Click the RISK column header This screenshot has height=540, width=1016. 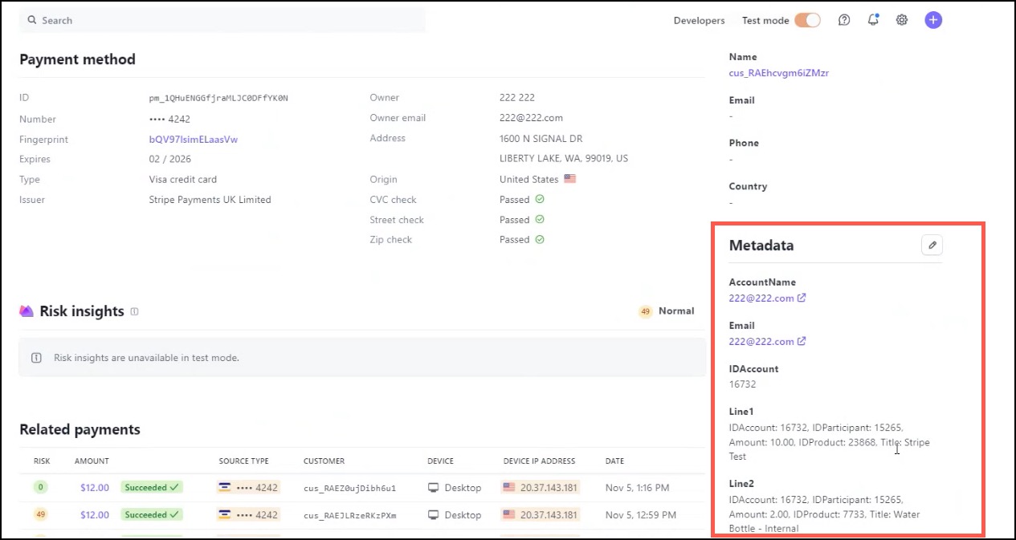42,461
